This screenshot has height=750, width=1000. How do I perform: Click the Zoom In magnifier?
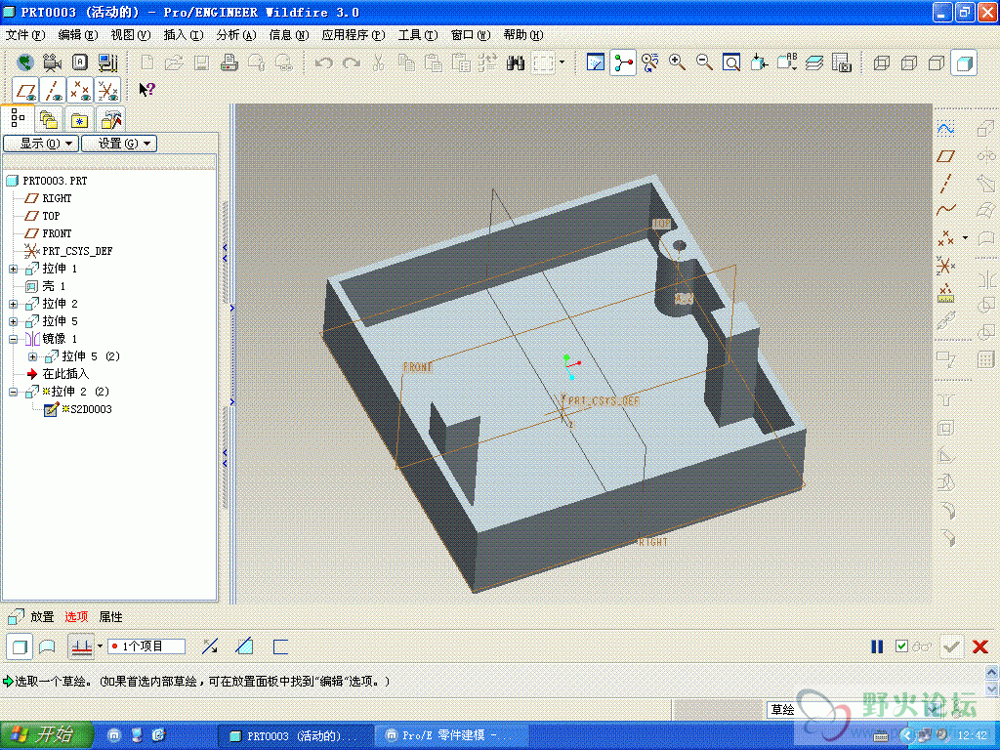[x=678, y=62]
